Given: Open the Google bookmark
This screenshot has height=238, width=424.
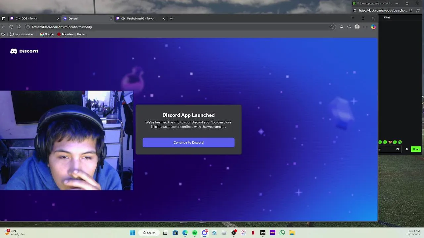Looking at the screenshot, I should point(47,34).
